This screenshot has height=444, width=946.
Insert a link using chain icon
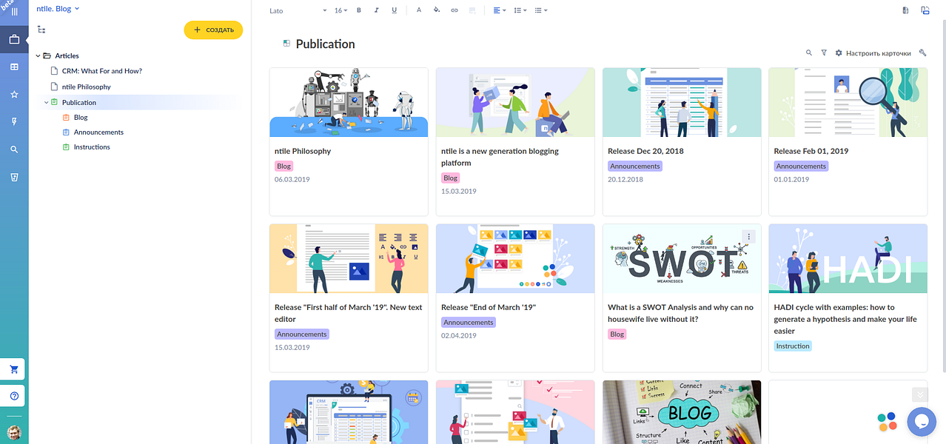[454, 10]
